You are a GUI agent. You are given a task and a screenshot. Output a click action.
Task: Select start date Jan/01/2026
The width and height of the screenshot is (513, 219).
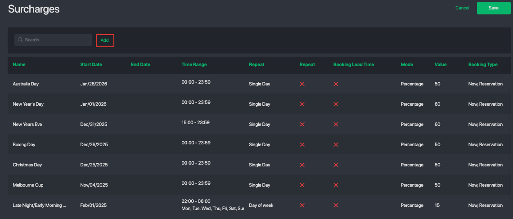[93, 104]
